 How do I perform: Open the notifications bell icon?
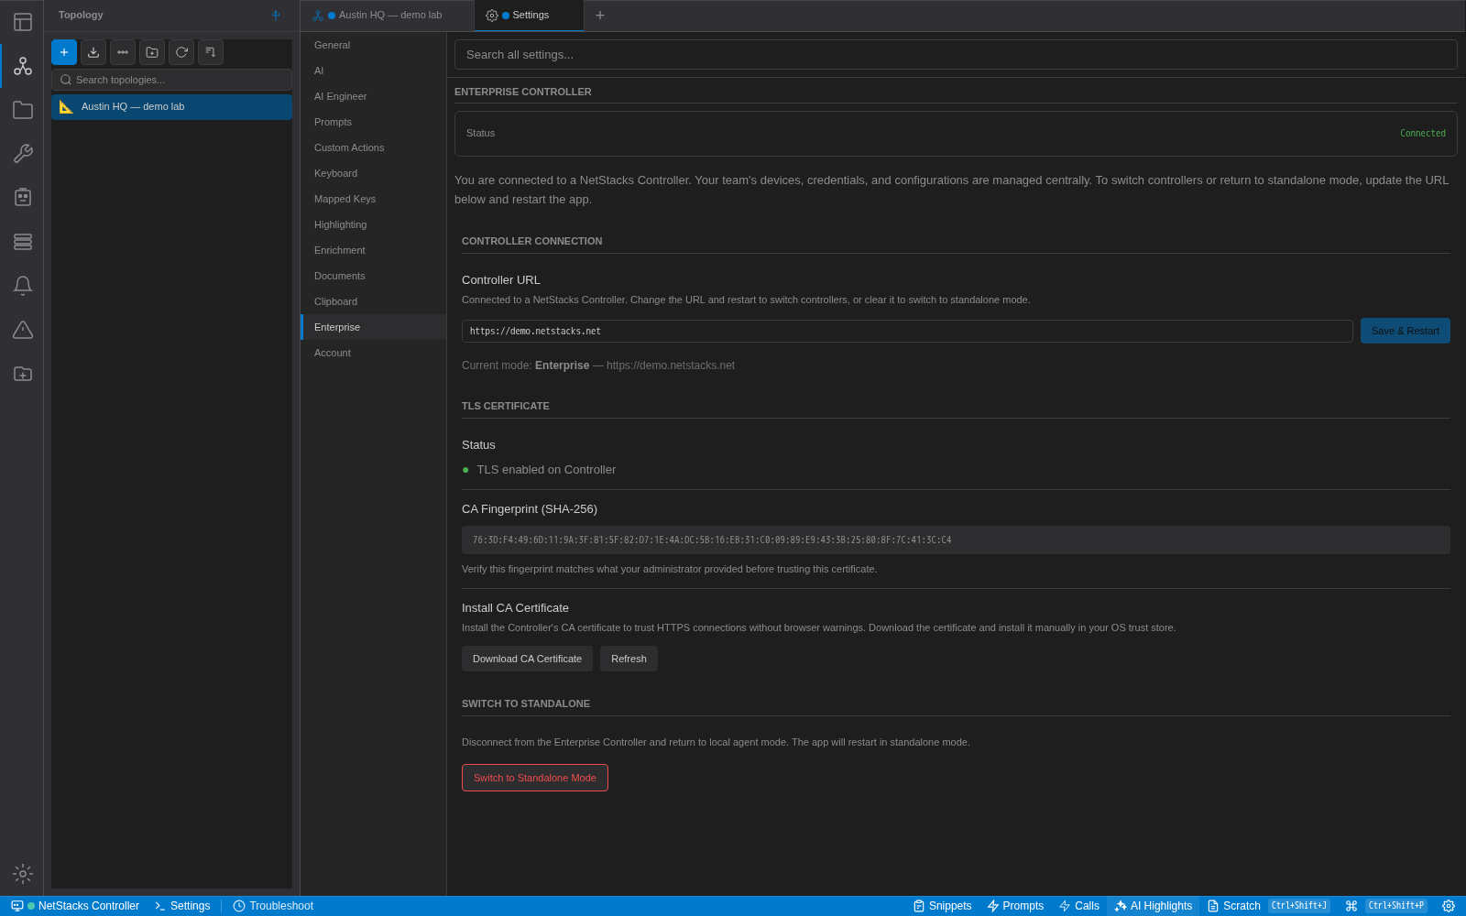[x=23, y=286]
